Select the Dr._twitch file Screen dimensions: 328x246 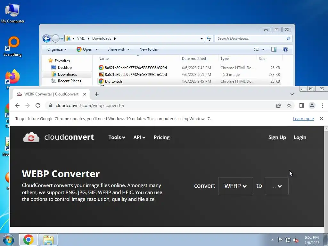(x=189, y=81)
